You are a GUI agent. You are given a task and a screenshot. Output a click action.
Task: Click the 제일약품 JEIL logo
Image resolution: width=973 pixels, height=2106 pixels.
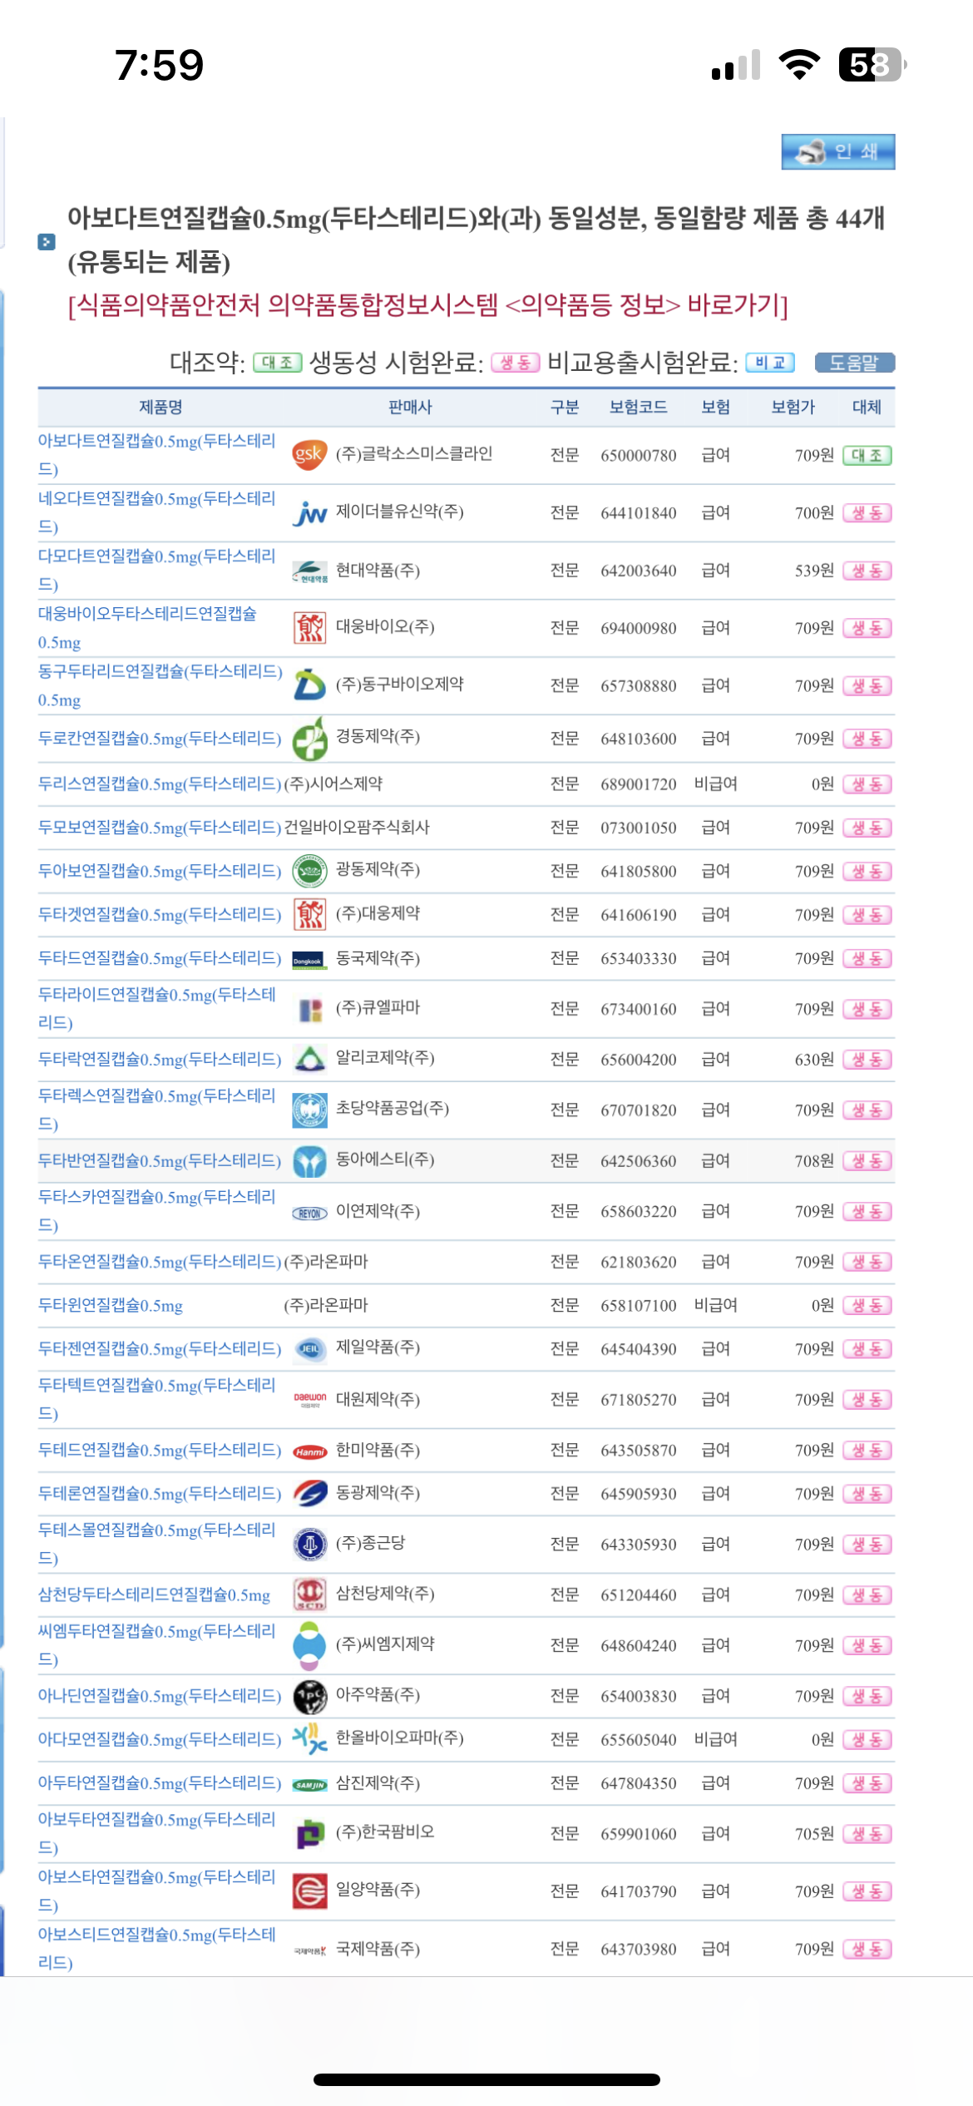tap(309, 1348)
